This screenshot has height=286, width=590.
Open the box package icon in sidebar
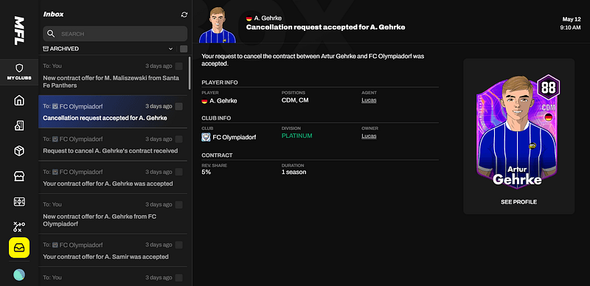19,151
